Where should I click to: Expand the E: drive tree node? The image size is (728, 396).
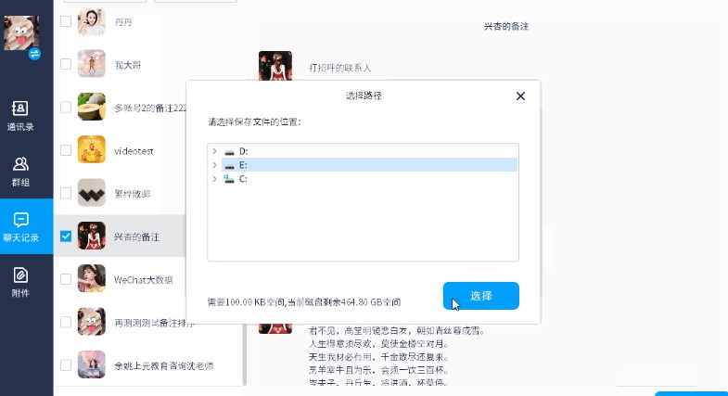[x=214, y=165]
